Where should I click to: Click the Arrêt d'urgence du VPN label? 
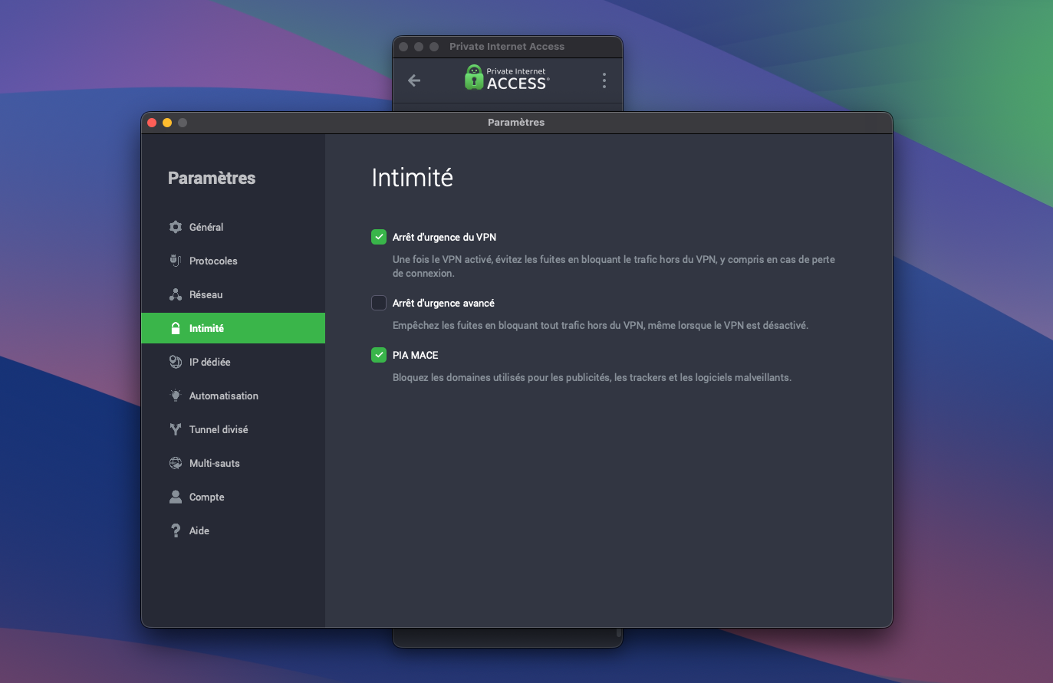point(444,237)
